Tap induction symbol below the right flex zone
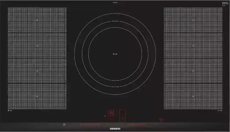The image size is (230, 132). coord(220,110)
